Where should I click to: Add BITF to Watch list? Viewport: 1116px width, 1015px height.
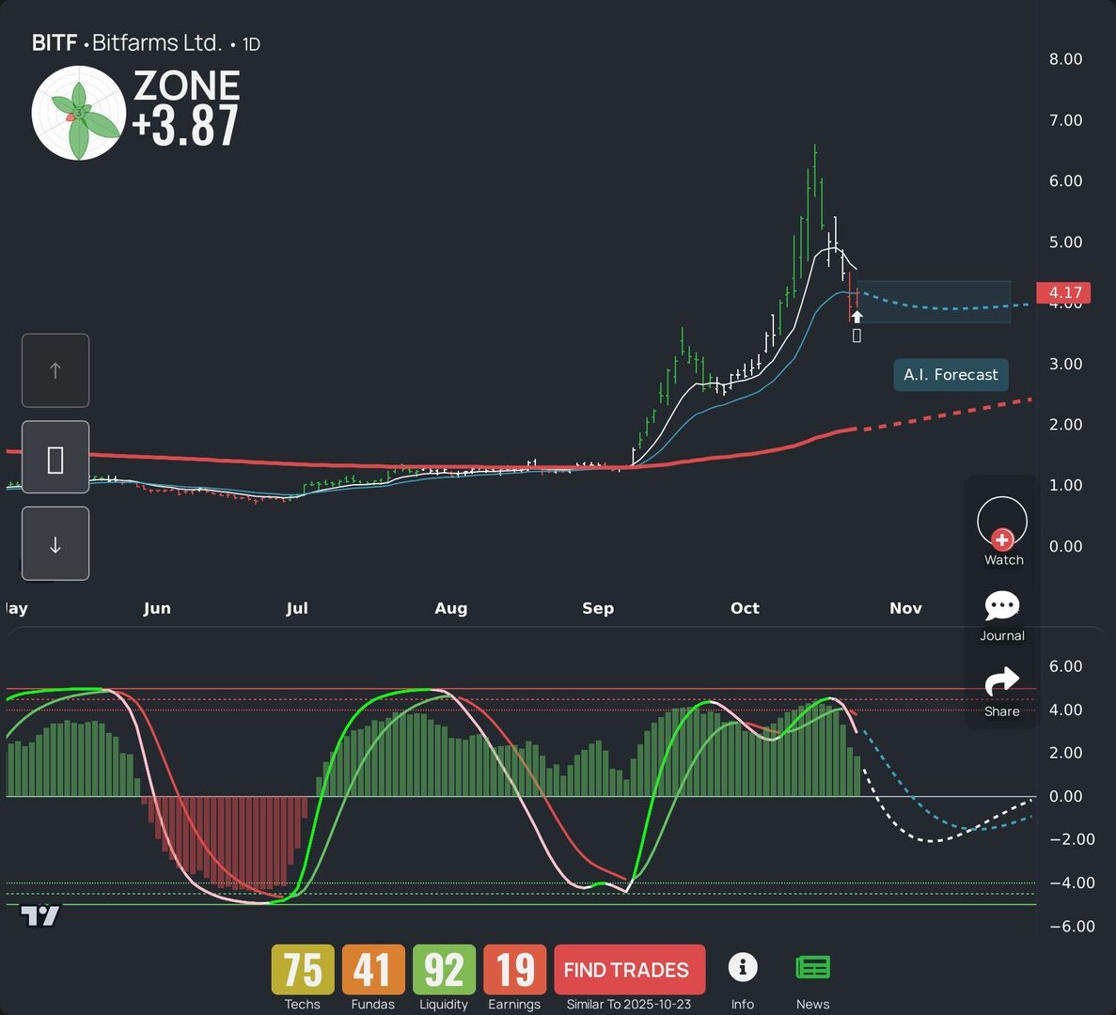pyautogui.click(x=1002, y=531)
